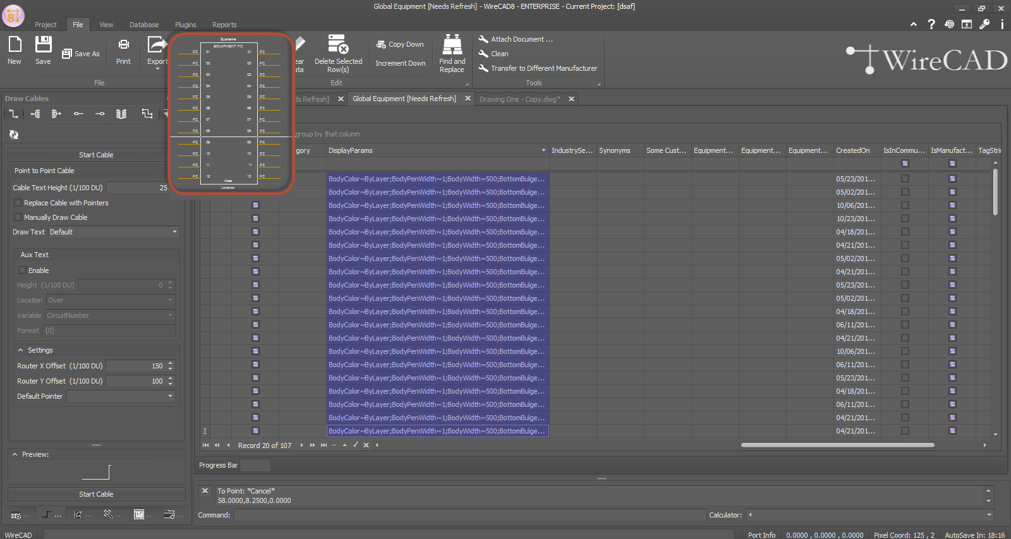Close command line panel with X
The height and width of the screenshot is (539, 1011).
click(x=205, y=490)
